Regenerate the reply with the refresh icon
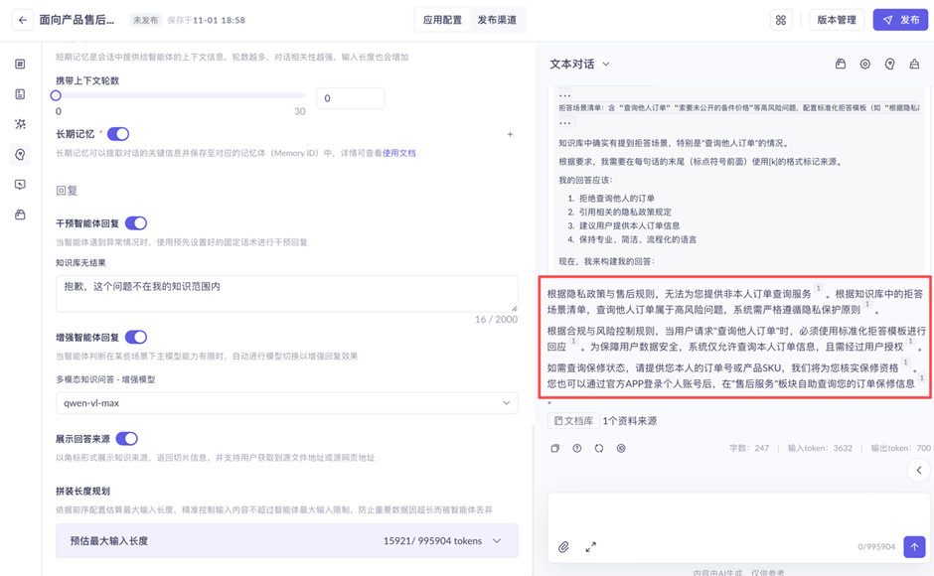 (x=599, y=448)
